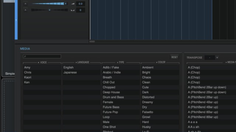Image resolution: width=236 pixels, height=132 pixels.
Task: Click the horizontal timeline scrollbar handle
Action: (x=92, y=41)
